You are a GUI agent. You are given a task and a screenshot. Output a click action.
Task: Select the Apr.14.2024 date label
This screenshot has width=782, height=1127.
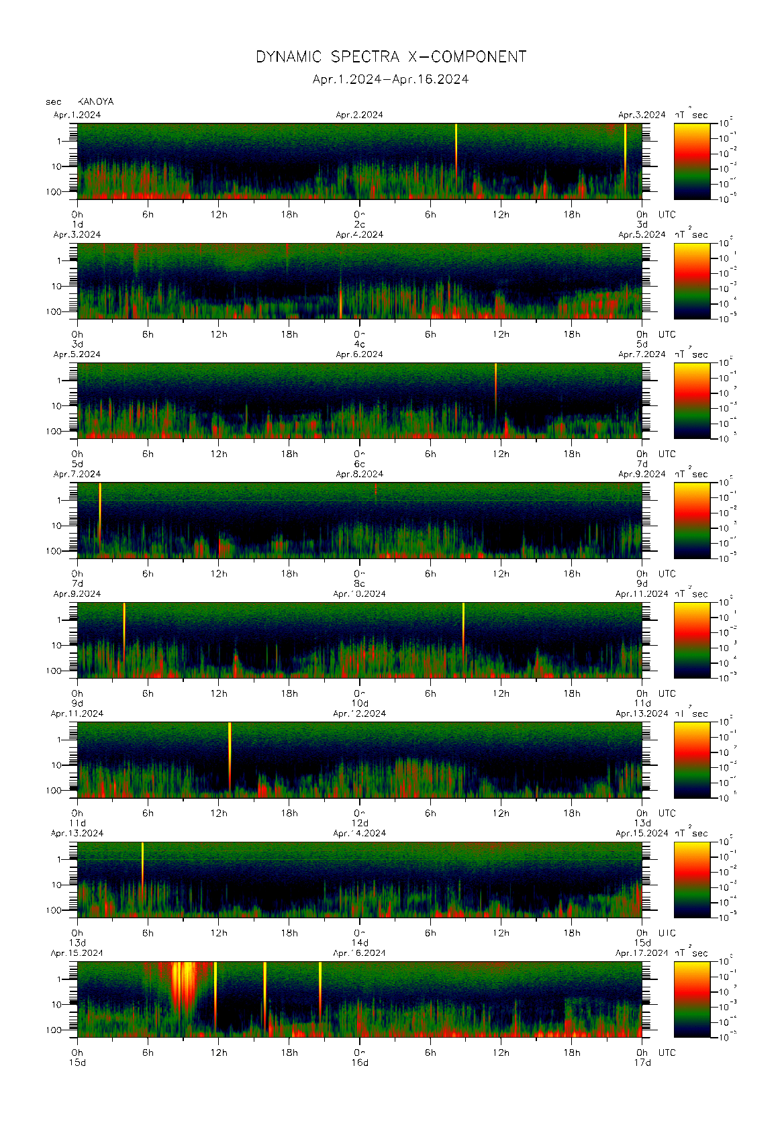point(360,833)
